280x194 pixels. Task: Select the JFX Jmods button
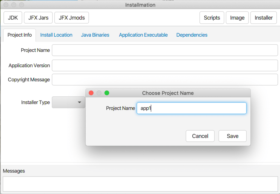72,18
